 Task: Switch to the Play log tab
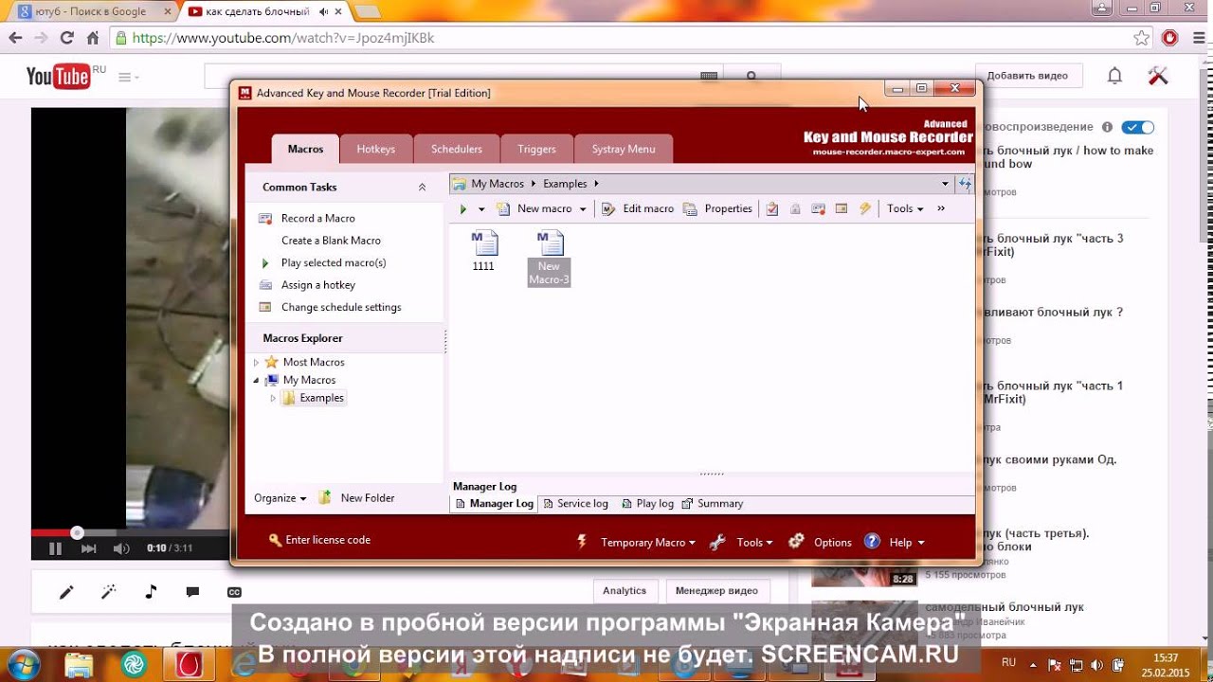646,504
